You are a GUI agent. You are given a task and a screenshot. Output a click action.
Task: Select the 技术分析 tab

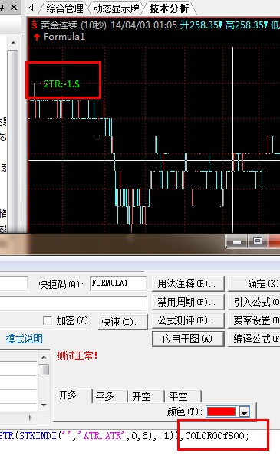click(x=169, y=8)
